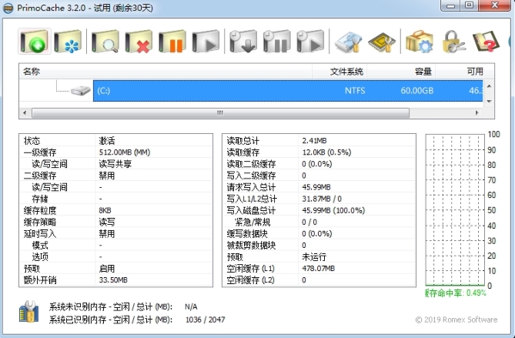This screenshot has height=338, width=515.
Task: Open the level-2 storage management icon
Action: [348, 41]
